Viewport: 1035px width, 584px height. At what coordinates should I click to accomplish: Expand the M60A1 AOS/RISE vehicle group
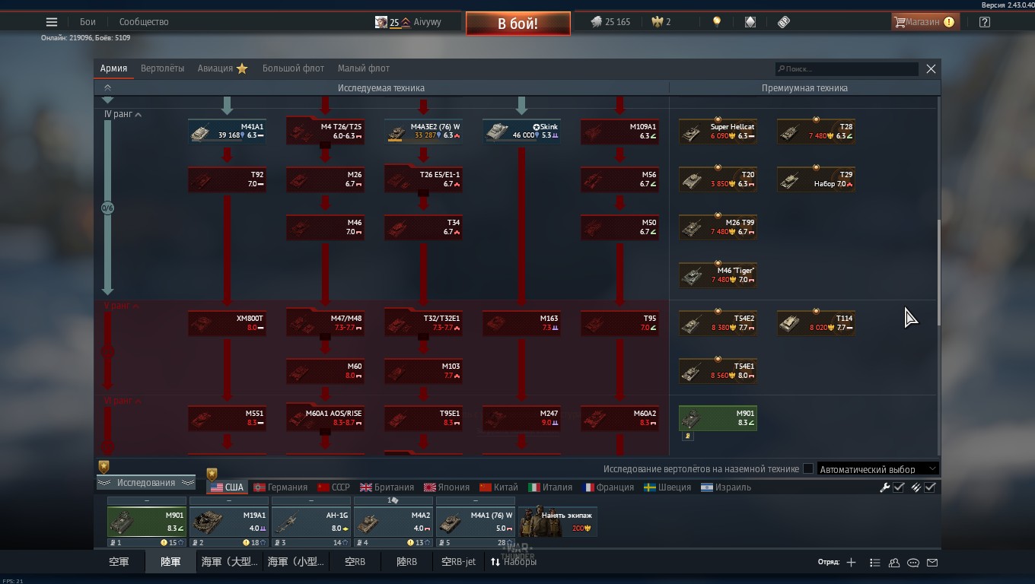pos(325,418)
